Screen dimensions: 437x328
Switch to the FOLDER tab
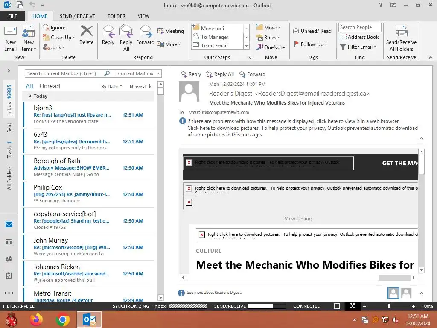pyautogui.click(x=116, y=16)
